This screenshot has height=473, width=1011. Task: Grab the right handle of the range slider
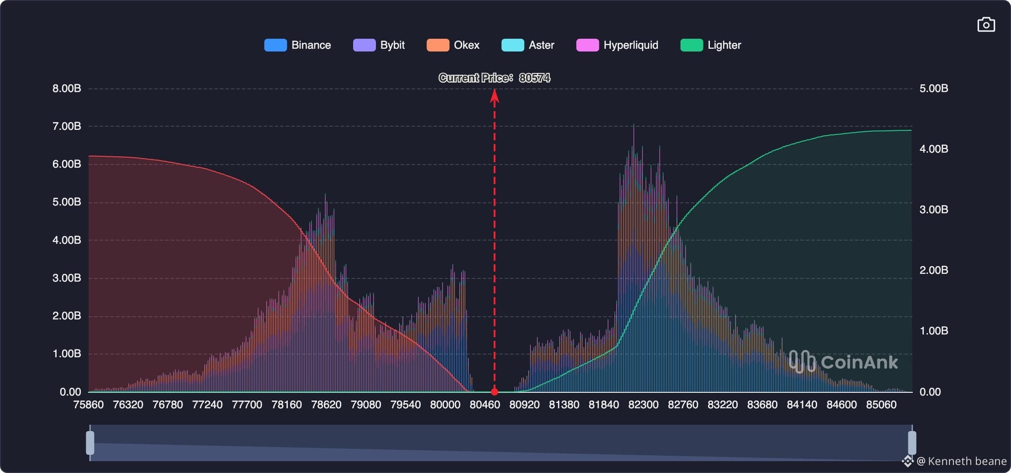(912, 442)
